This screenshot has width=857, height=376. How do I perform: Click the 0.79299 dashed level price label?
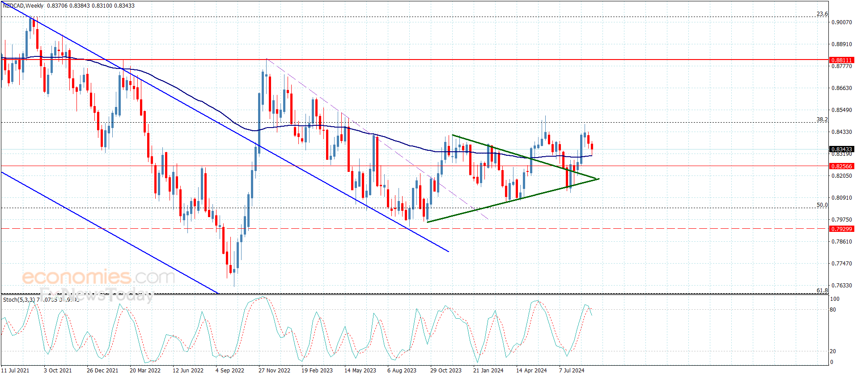[x=841, y=229]
